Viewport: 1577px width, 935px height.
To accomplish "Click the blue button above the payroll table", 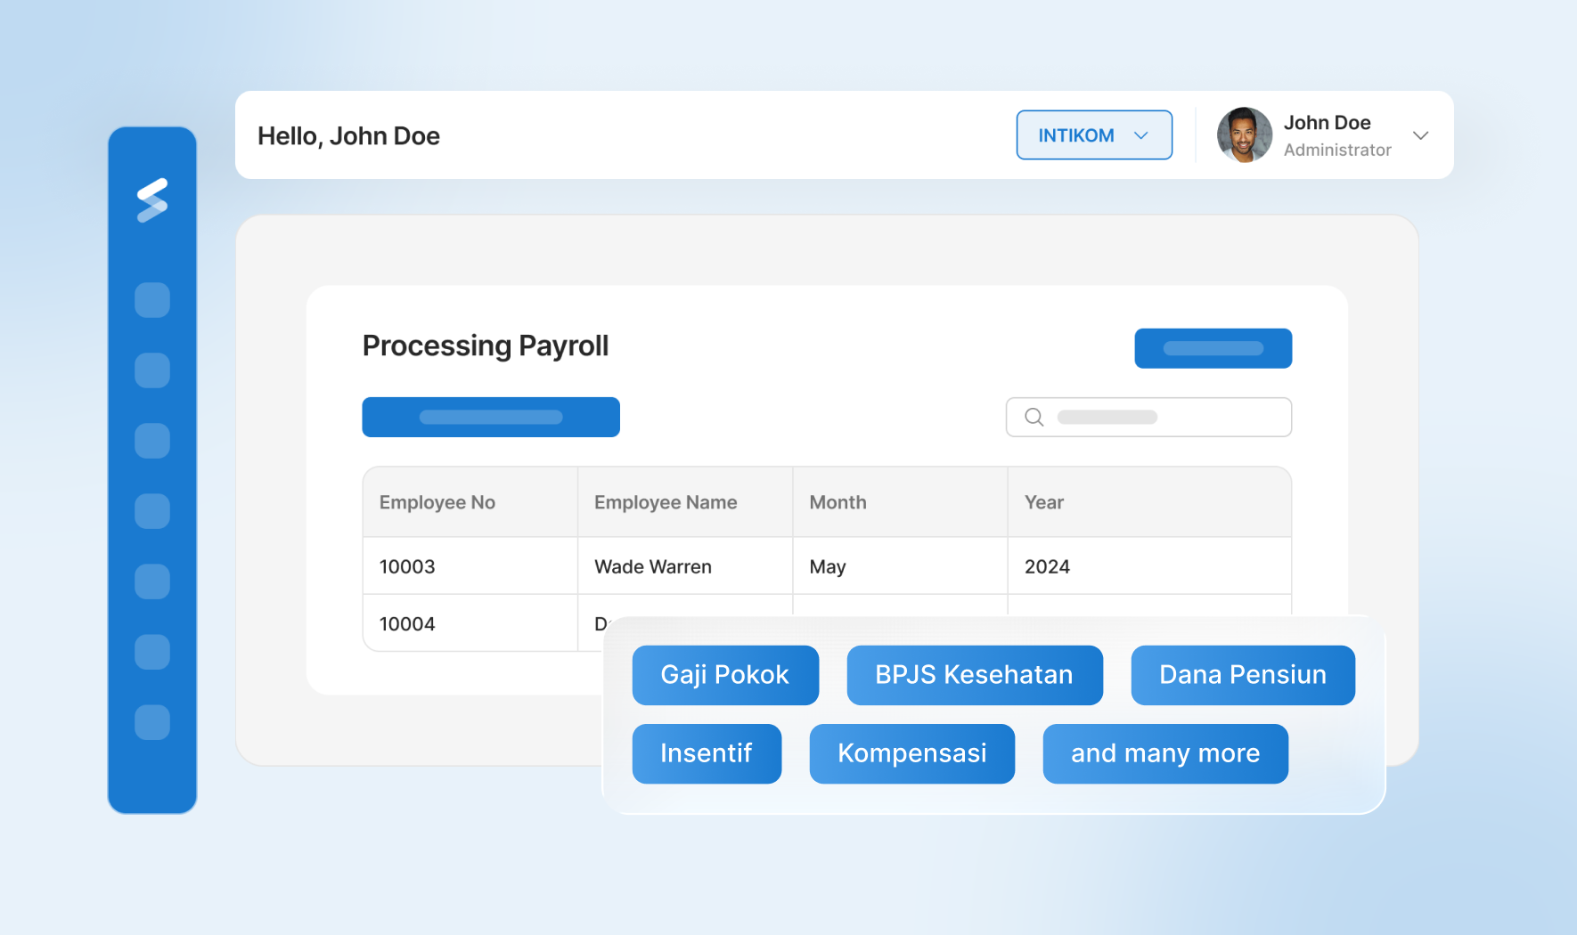I will pyautogui.click(x=491, y=417).
